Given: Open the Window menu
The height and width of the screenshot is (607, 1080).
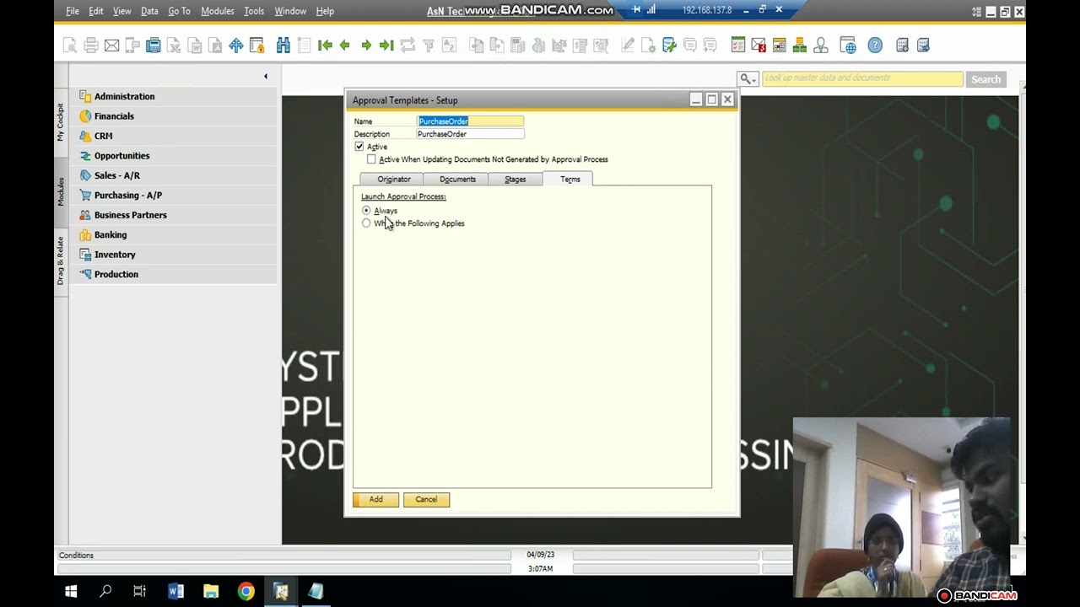Looking at the screenshot, I should 290,11.
